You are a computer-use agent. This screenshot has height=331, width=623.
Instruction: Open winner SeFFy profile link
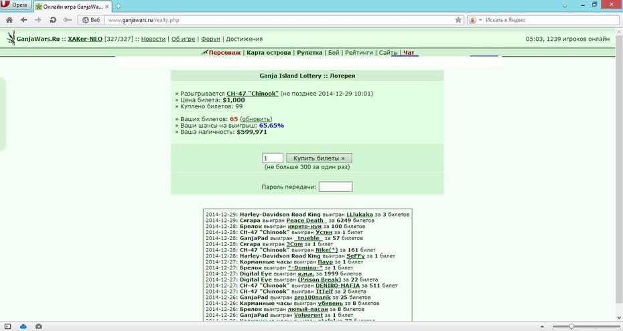pos(356,256)
